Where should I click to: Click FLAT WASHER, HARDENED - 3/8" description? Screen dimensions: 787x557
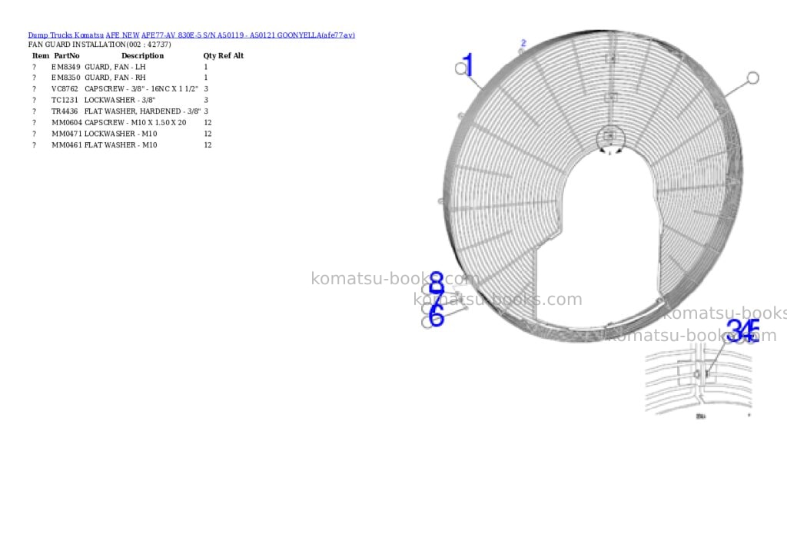(x=142, y=111)
